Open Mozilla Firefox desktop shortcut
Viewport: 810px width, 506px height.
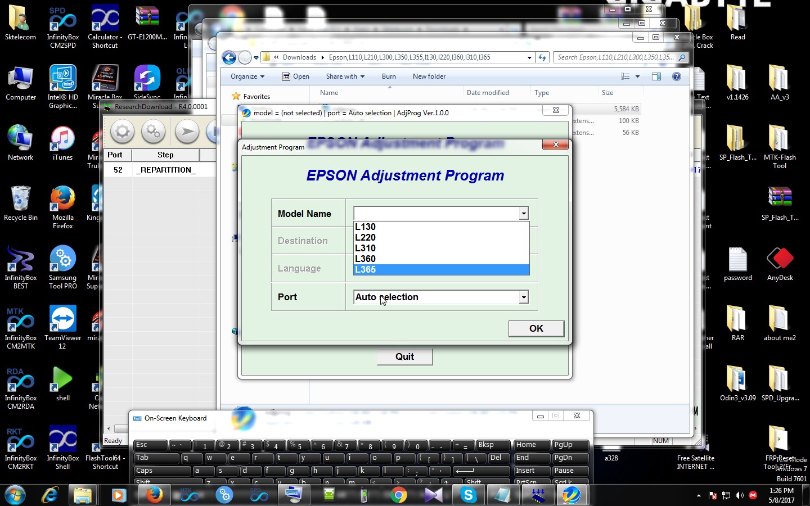[x=62, y=207]
